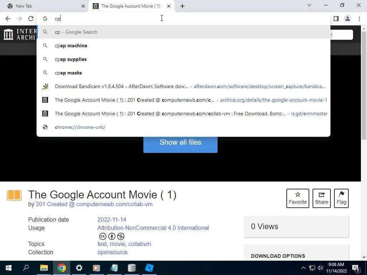Image resolution: width=367 pixels, height=275 pixels.
Task: Open the taskbar search magnifier
Action: click(x=26, y=268)
